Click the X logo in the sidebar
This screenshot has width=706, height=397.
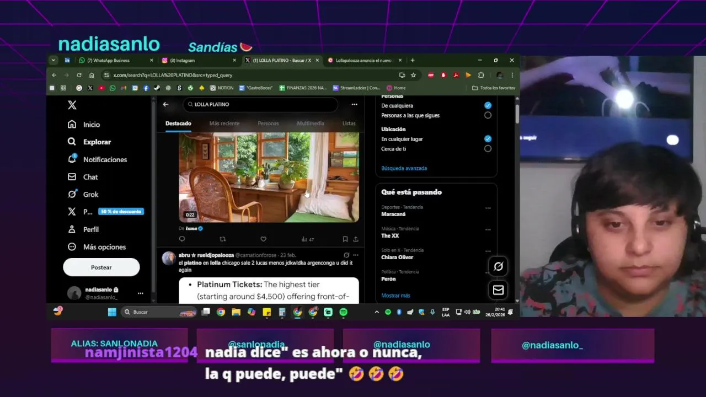(x=72, y=105)
